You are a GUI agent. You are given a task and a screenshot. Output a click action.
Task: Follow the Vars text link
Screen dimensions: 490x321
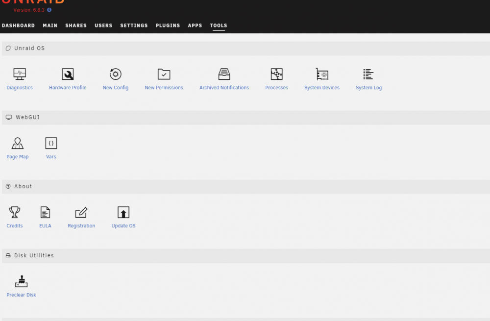pyautogui.click(x=51, y=157)
